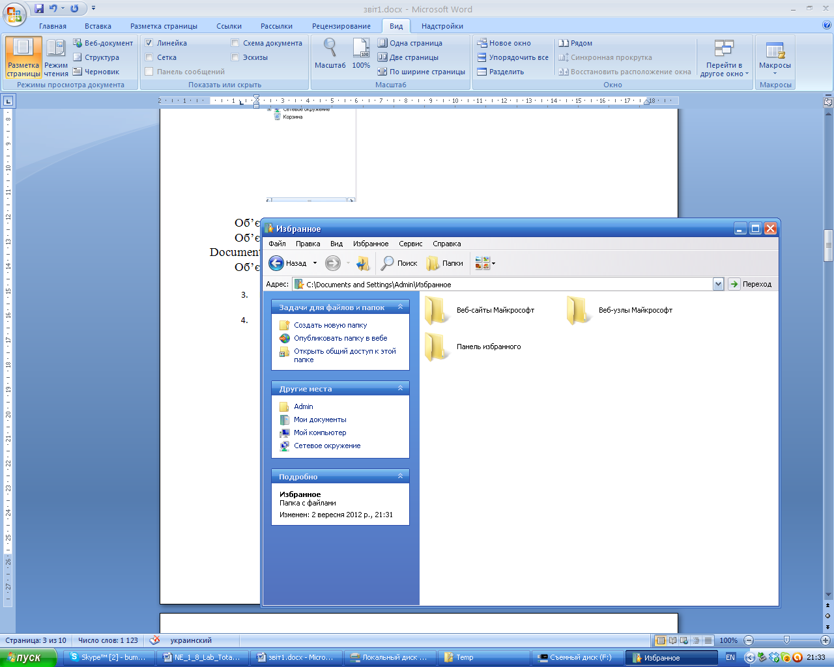Open Структура outline view
The height and width of the screenshot is (667, 834).
tap(96, 57)
